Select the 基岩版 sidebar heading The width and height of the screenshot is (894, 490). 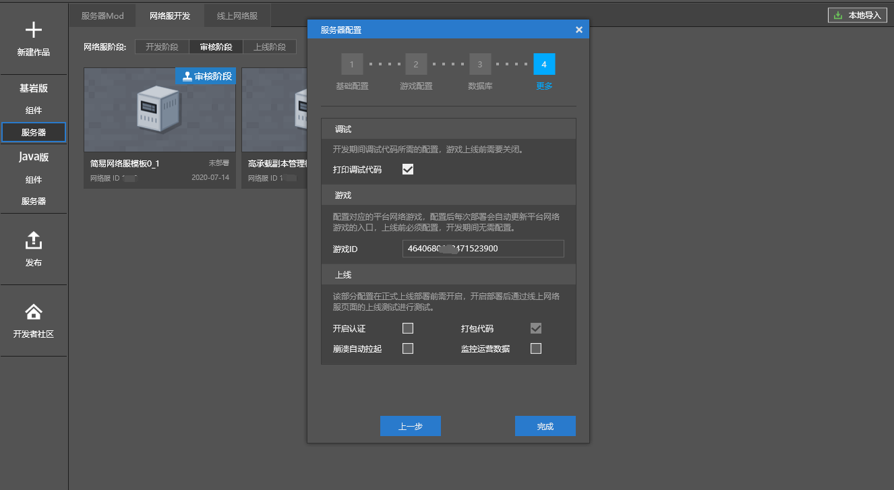[x=34, y=88]
